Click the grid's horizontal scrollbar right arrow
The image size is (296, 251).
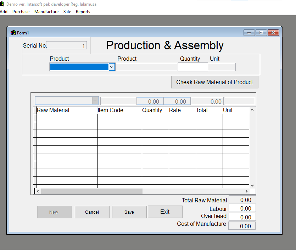(x=247, y=191)
